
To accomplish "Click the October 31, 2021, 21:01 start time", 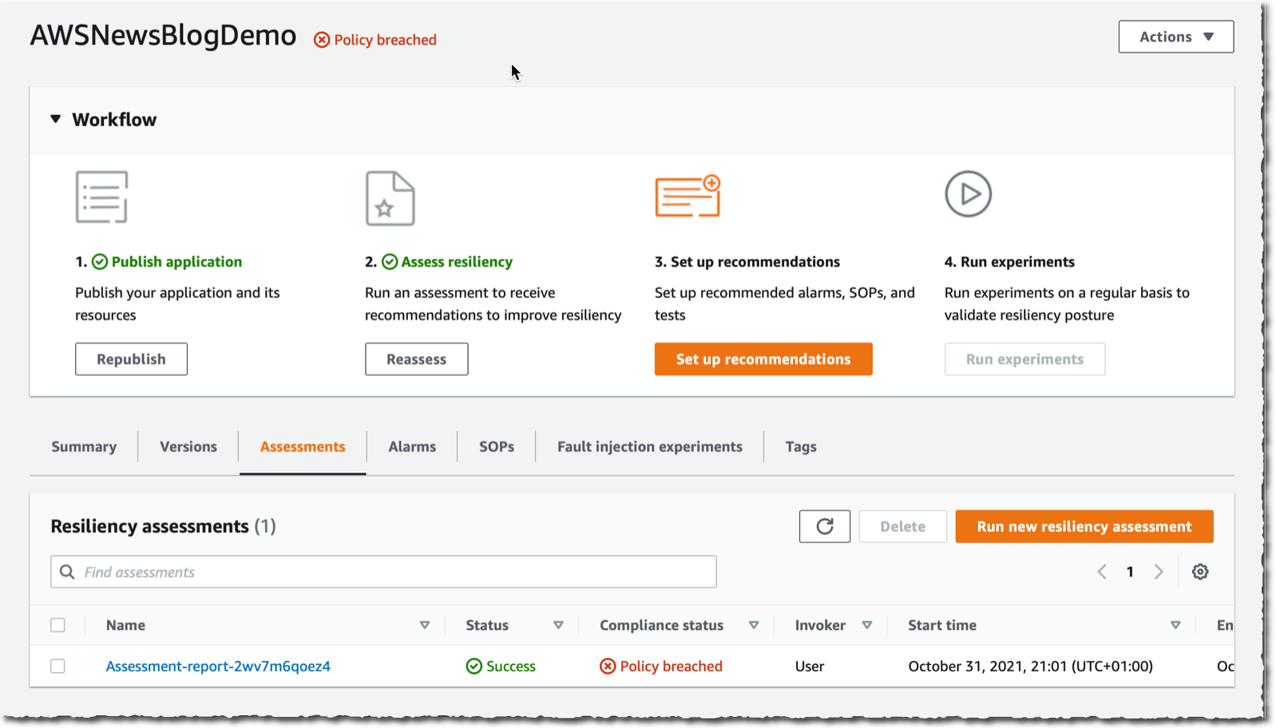I will (x=1031, y=667).
